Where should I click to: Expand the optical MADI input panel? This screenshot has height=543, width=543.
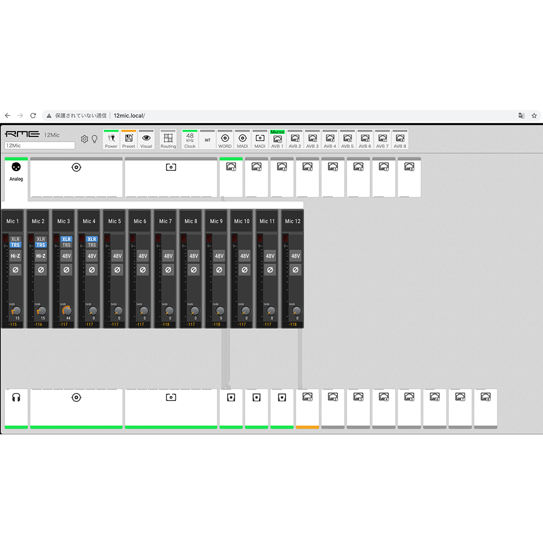click(x=171, y=178)
